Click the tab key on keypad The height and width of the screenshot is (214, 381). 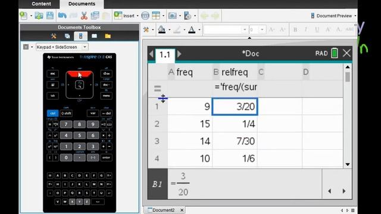click(52, 96)
